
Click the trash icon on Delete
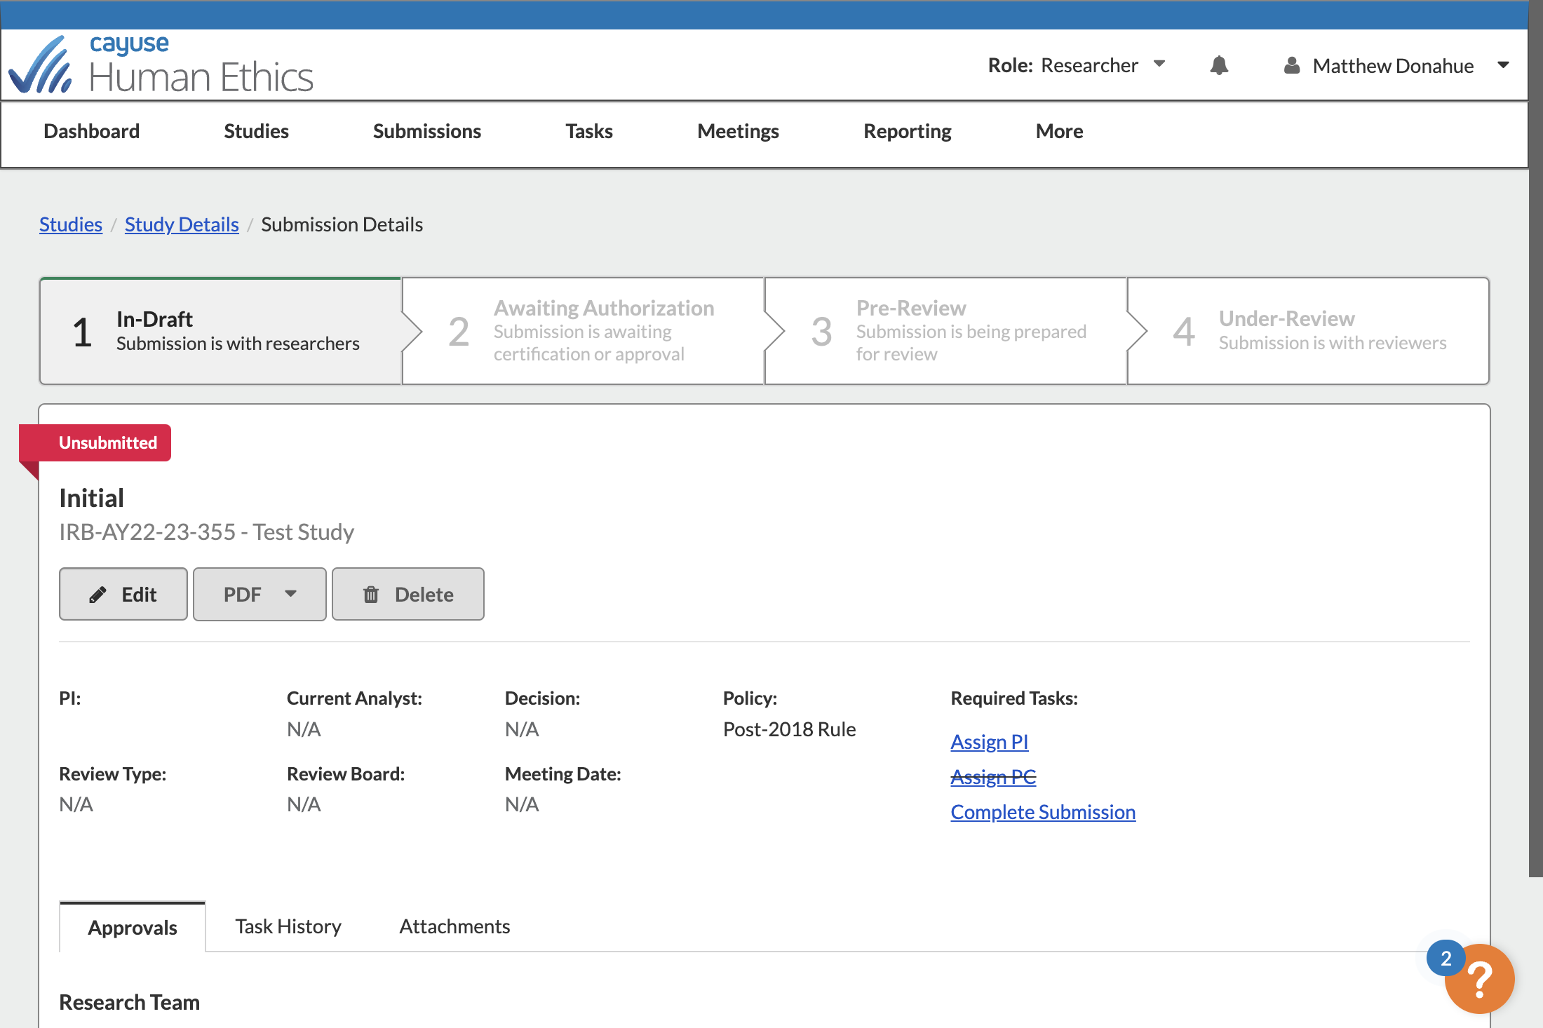point(371,595)
